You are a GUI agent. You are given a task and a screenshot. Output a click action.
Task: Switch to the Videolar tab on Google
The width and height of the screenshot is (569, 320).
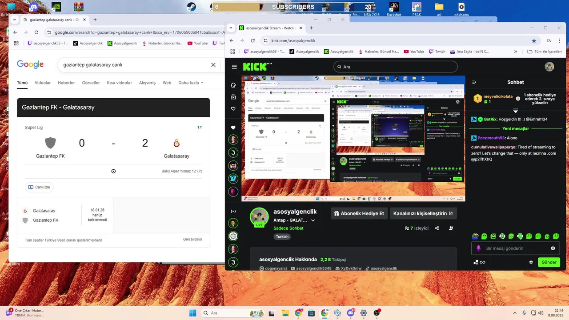pyautogui.click(x=43, y=83)
